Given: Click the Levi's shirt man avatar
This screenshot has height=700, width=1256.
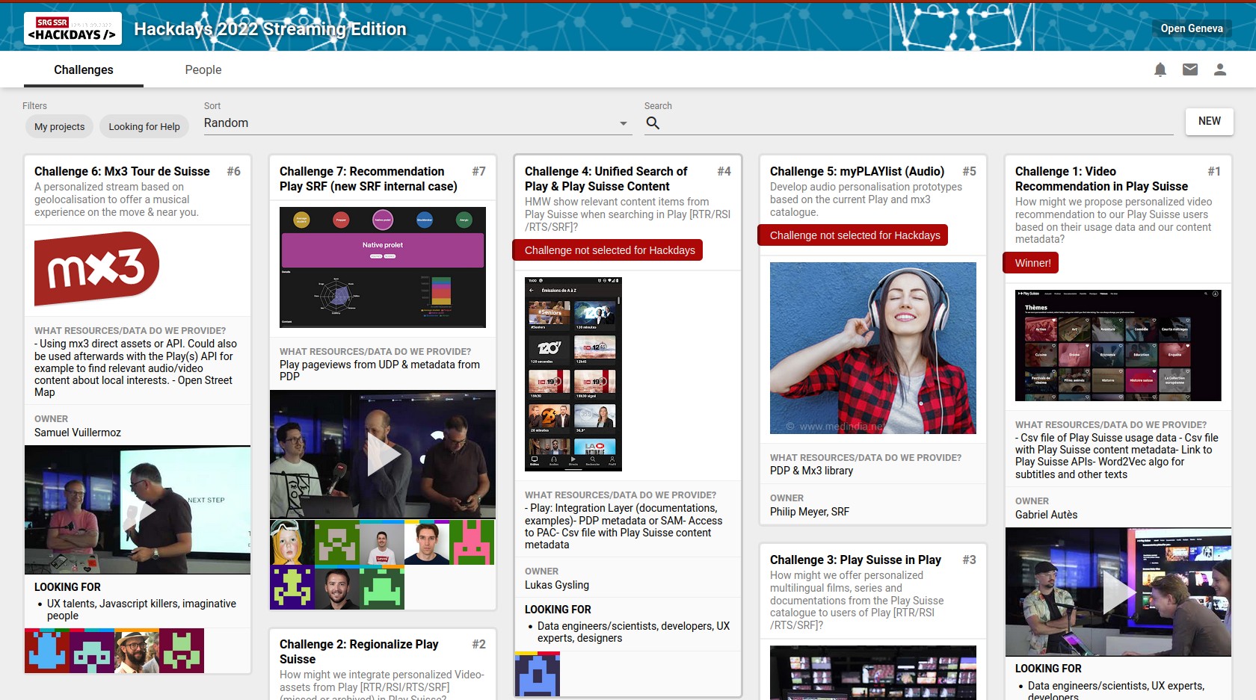Looking at the screenshot, I should point(382,542).
